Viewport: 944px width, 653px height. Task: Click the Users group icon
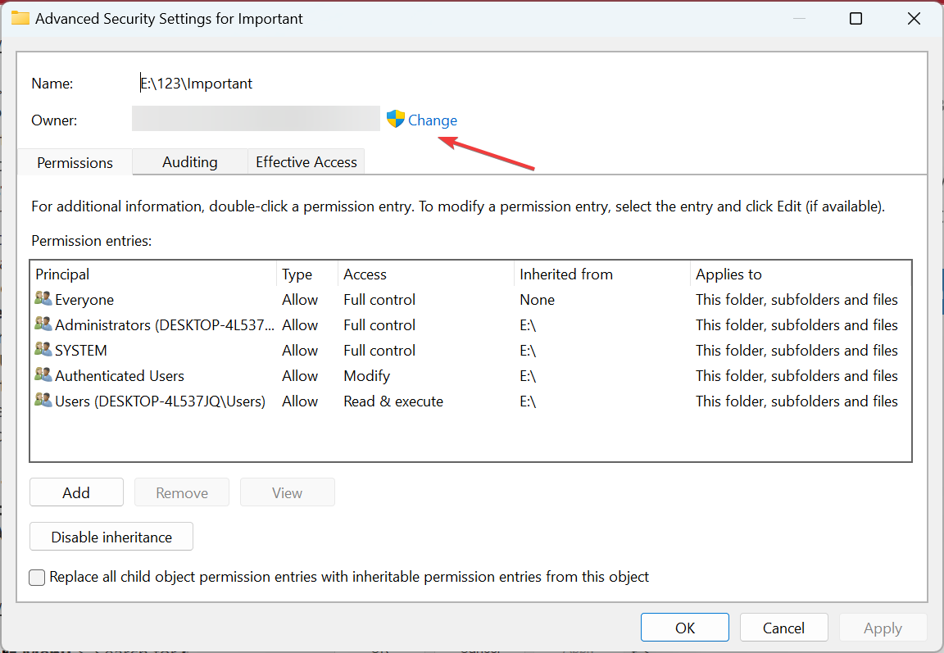coord(43,401)
